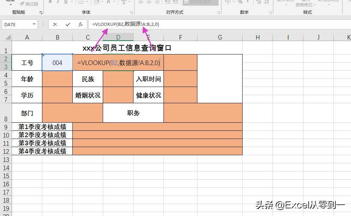
Task: Open the Number (数字) group dialog launcher
Action: coord(270,12)
